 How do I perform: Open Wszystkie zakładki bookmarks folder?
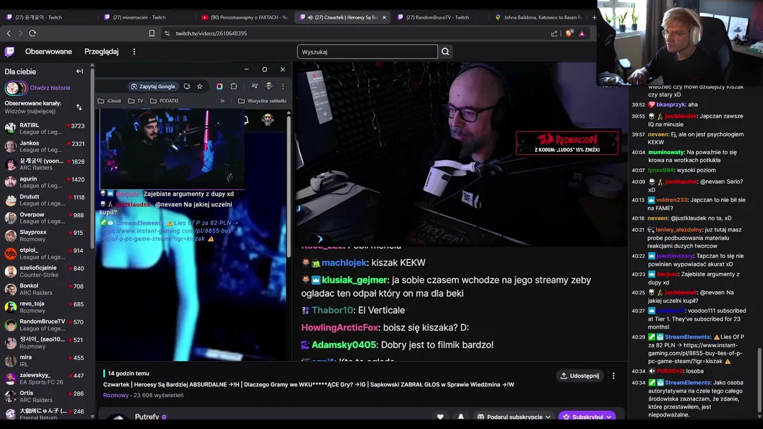[x=262, y=101]
